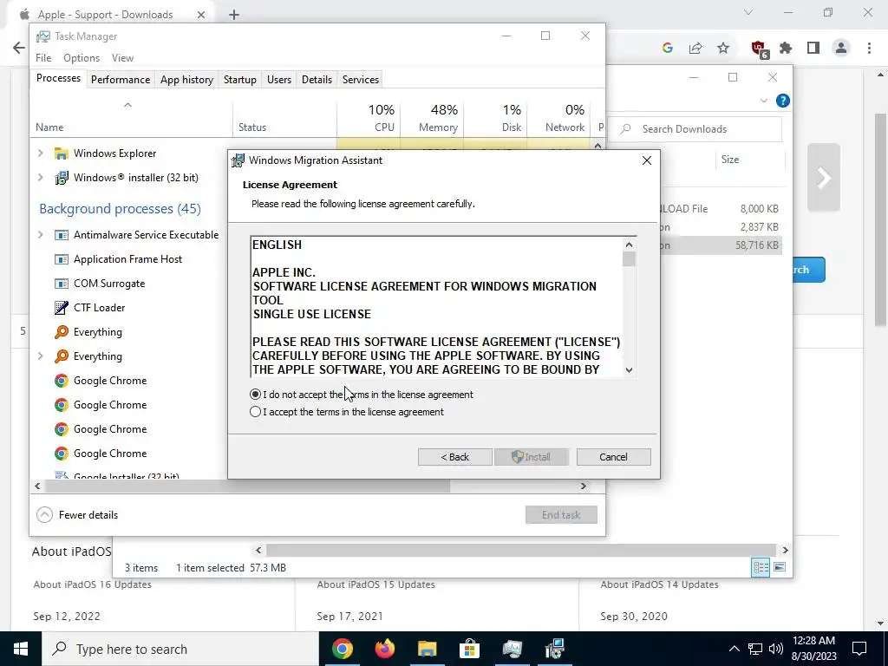The width and height of the screenshot is (888, 666).
Task: Click the Antimalware Service Executable icon
Action: 62,235
